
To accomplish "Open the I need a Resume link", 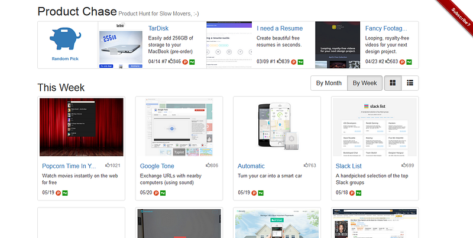I will point(280,28).
